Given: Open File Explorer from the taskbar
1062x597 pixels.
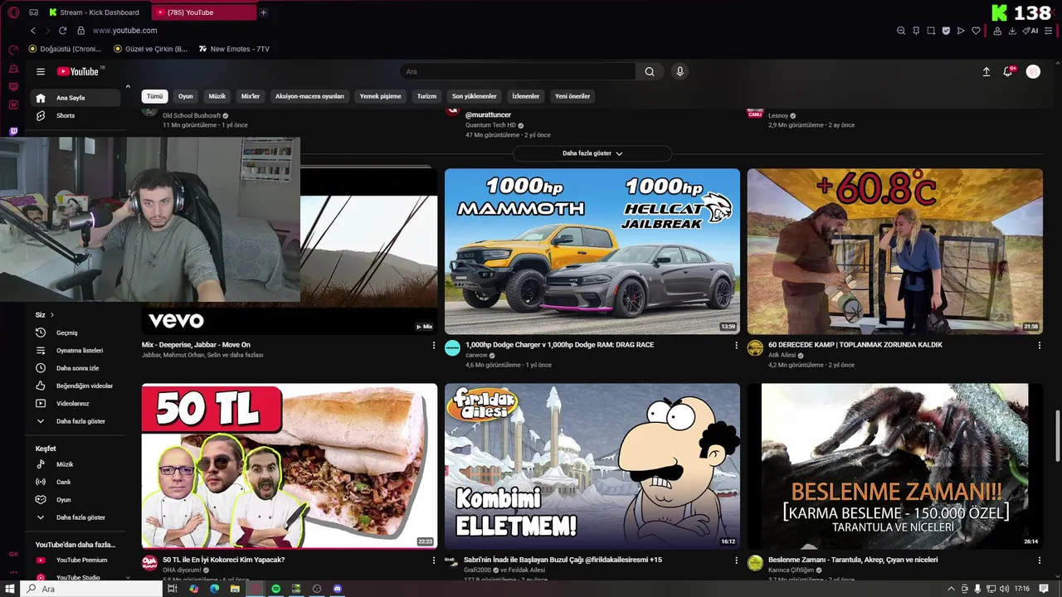Looking at the screenshot, I should pyautogui.click(x=235, y=589).
